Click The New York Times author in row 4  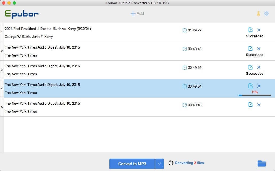21,93
